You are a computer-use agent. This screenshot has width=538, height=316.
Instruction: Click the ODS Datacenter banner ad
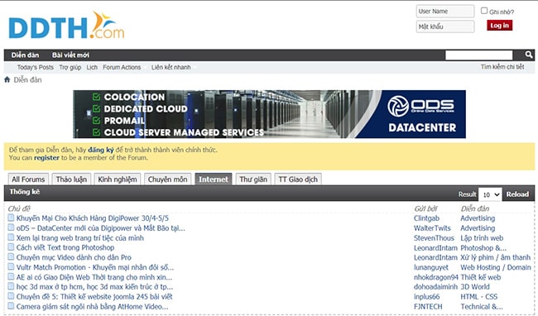click(x=269, y=114)
